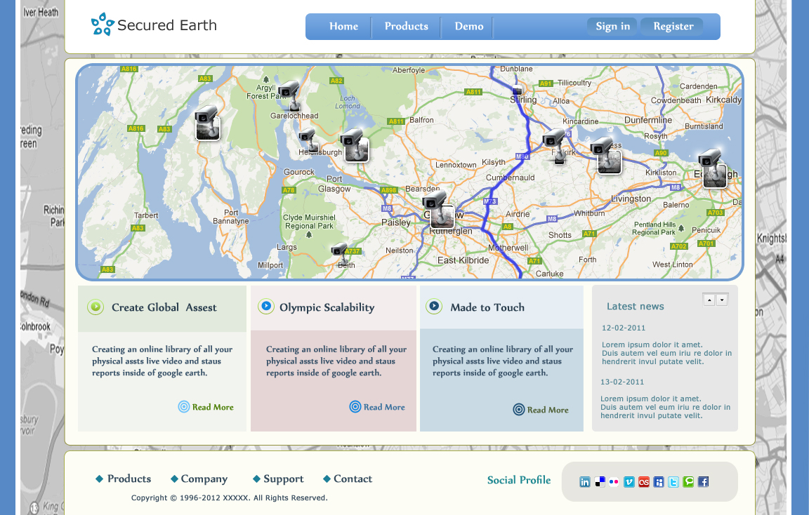Open the Vimeo social profile icon
Screen dimensions: 809x515
pos(629,482)
